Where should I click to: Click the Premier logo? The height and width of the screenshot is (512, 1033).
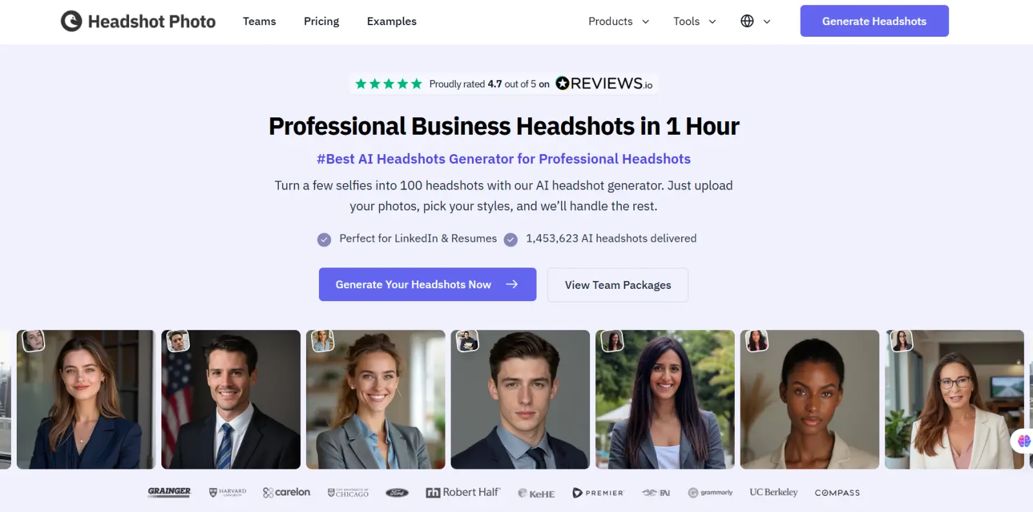[598, 493]
